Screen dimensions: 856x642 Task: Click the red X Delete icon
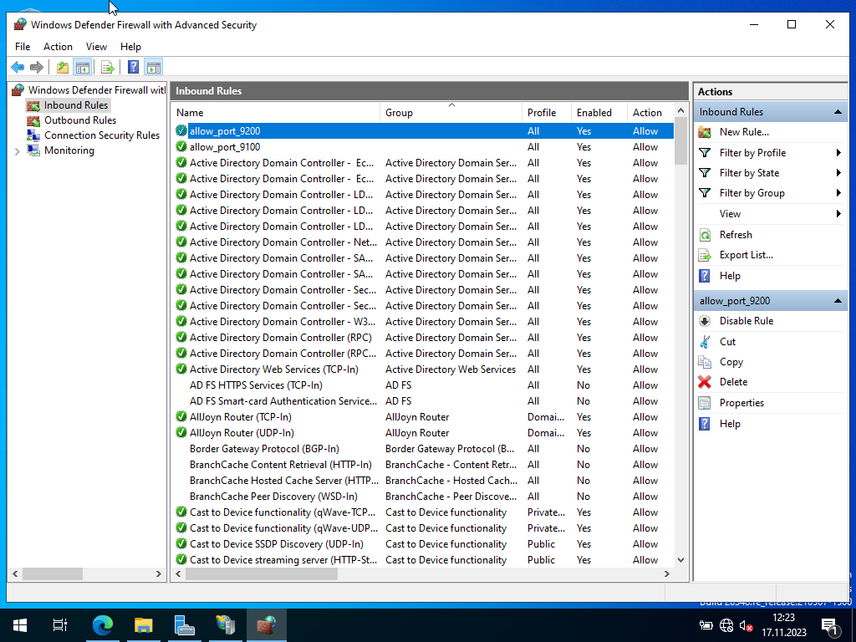[705, 382]
